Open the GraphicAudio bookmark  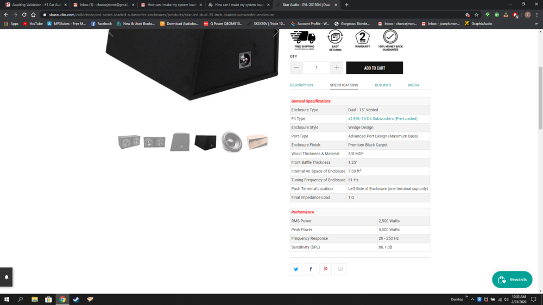tap(478, 24)
